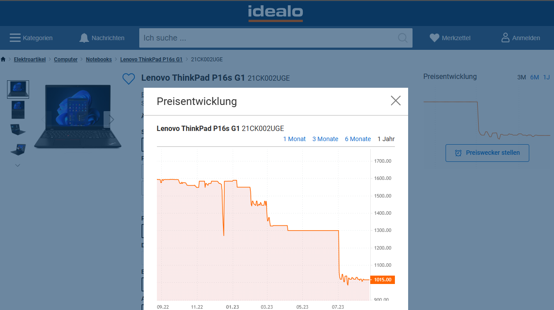Image resolution: width=554 pixels, height=310 pixels.
Task: Switch chart to 6 Monate
Action: coord(358,139)
